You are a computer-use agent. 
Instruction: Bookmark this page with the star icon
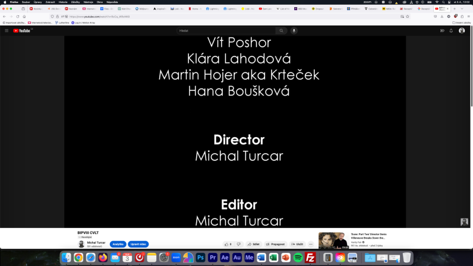[408, 17]
